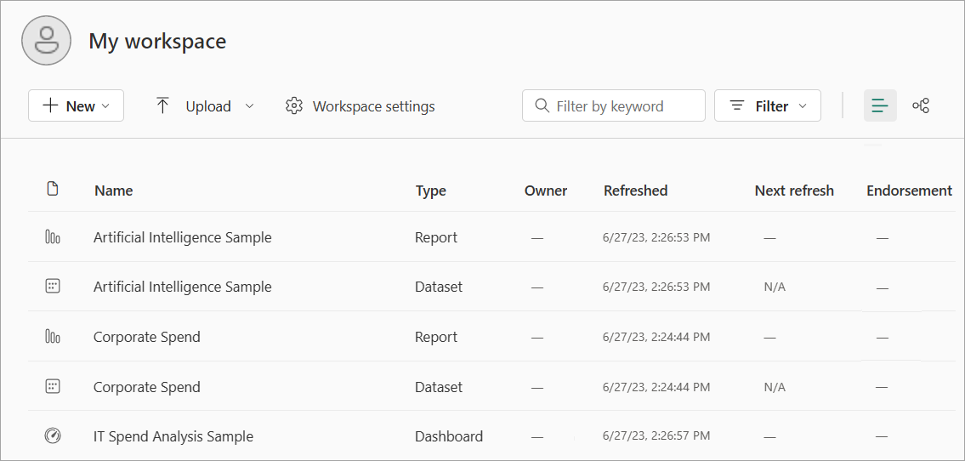The image size is (965, 461).
Task: Click the 'My workspace' title
Action: (157, 41)
